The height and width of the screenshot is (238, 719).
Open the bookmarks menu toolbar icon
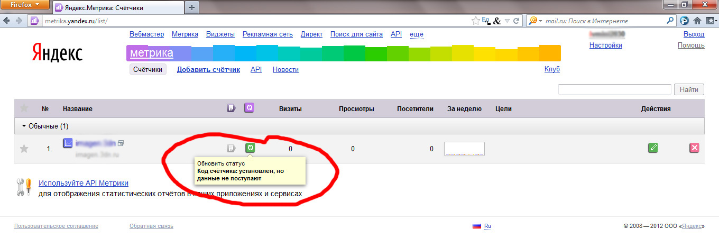709,21
